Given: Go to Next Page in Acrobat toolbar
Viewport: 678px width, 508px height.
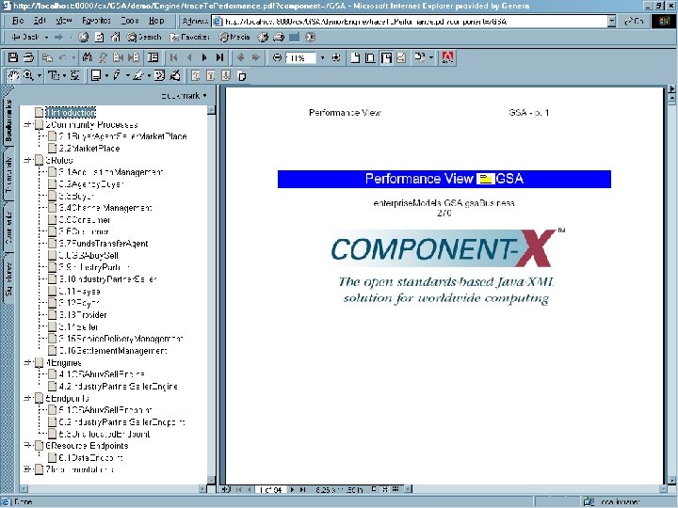Looking at the screenshot, I should [204, 57].
